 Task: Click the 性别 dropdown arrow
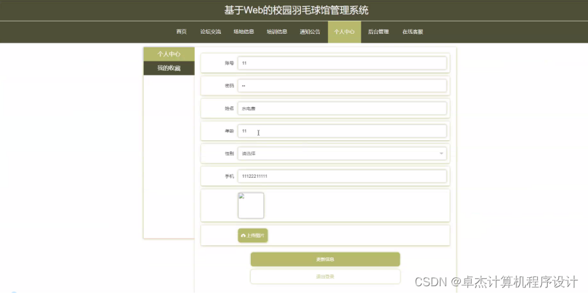pos(441,154)
